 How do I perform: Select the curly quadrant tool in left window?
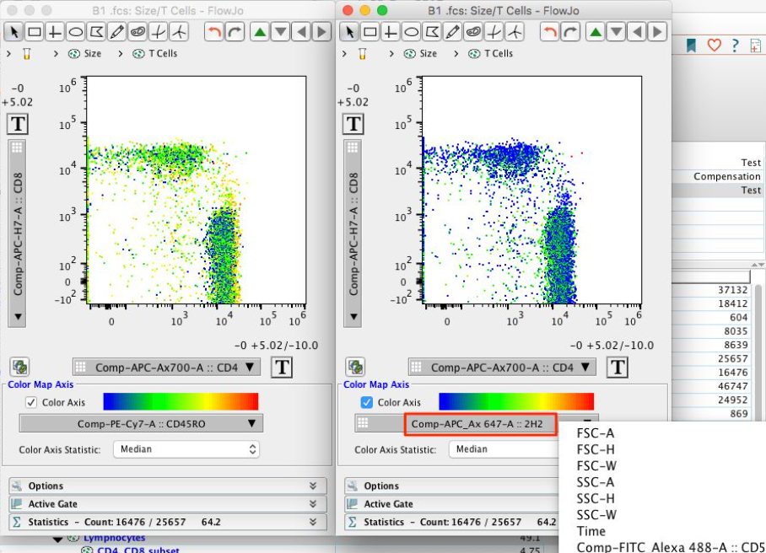[x=159, y=32]
